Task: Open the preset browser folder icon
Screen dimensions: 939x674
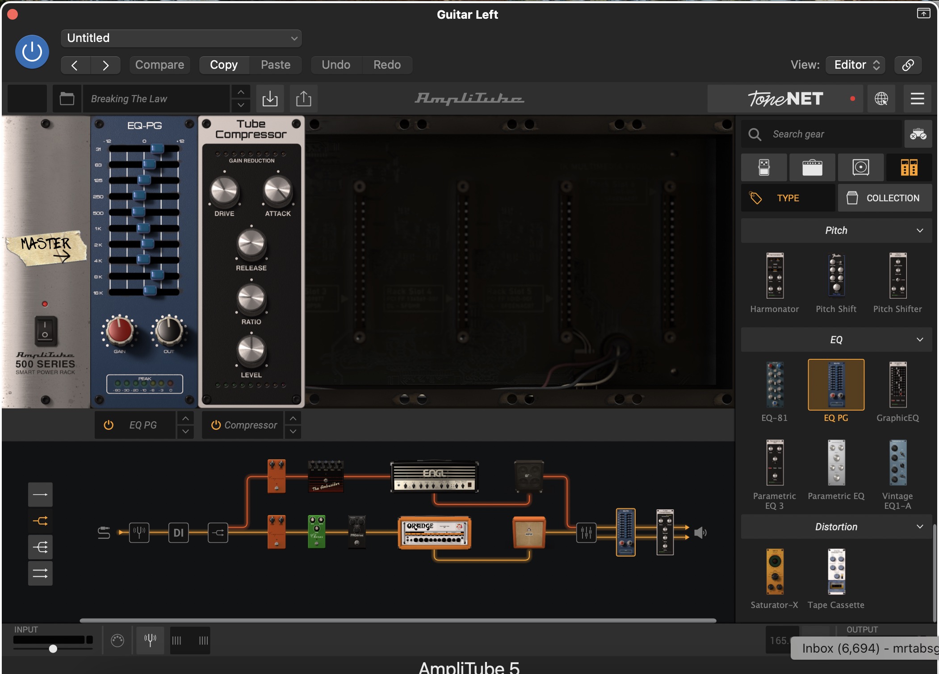Action: click(67, 99)
